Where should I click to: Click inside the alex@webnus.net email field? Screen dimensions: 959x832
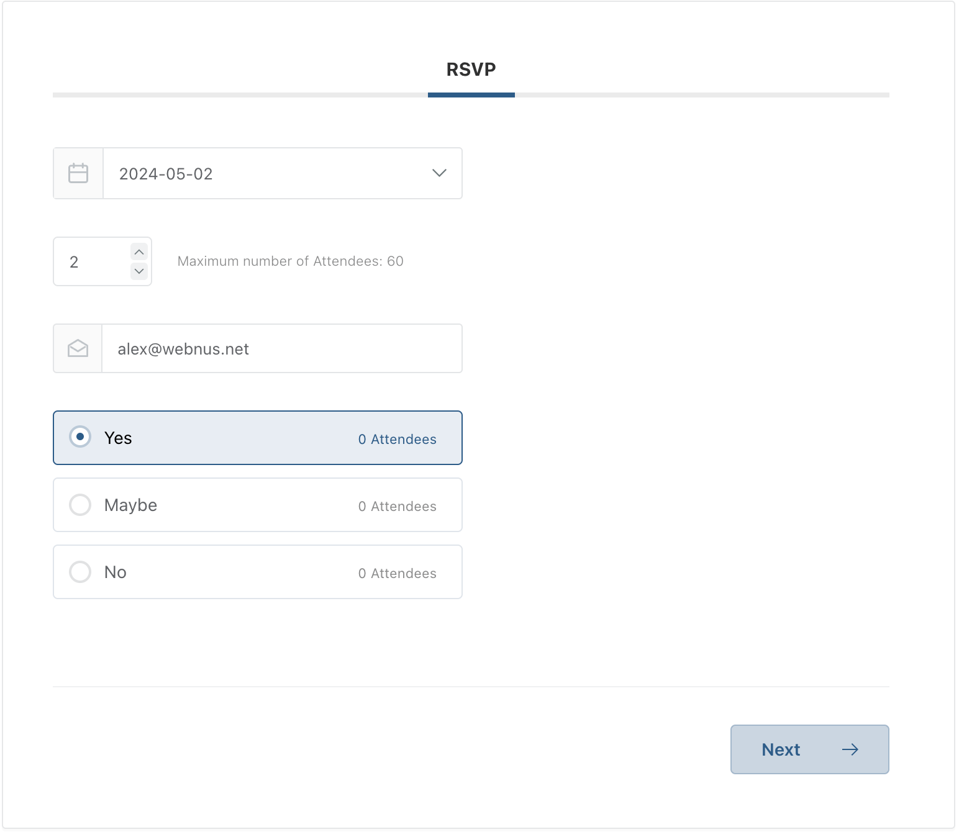281,349
